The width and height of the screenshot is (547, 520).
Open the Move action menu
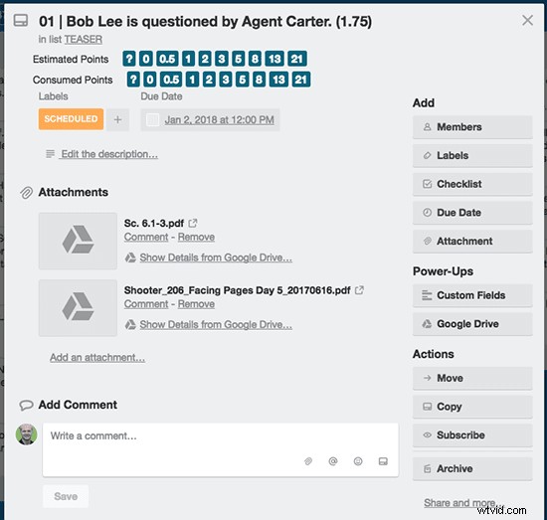(472, 378)
